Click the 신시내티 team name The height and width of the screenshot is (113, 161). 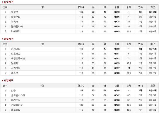click(16, 49)
